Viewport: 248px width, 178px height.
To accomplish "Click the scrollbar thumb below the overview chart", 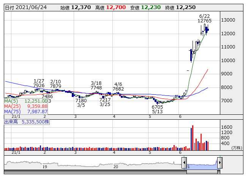I will [x=202, y=172].
